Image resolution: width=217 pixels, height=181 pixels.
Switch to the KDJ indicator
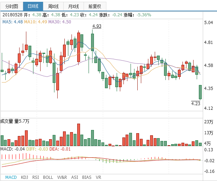pyautogui.click(x=24, y=177)
